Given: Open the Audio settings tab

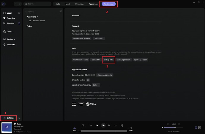Looking at the screenshot, I should click(58, 4).
